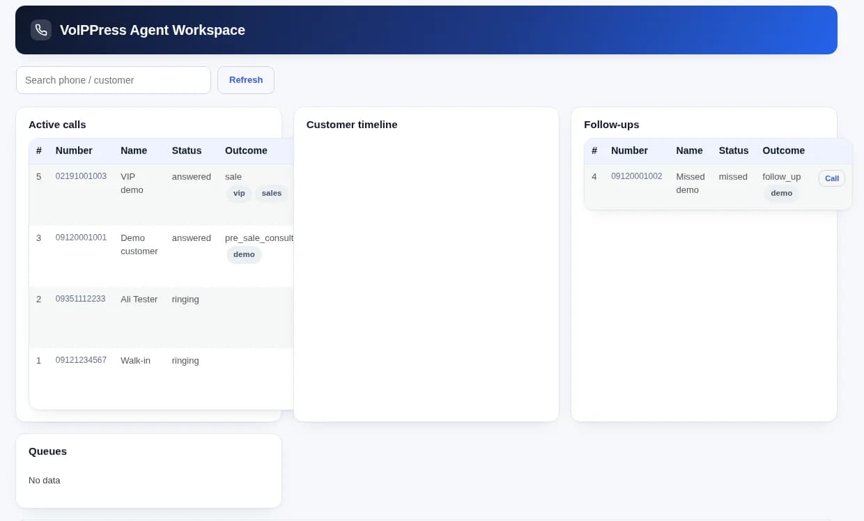Viewport: 864px width, 521px height.
Task: Select phone number 09120001001 in Active calls
Action: (x=81, y=238)
